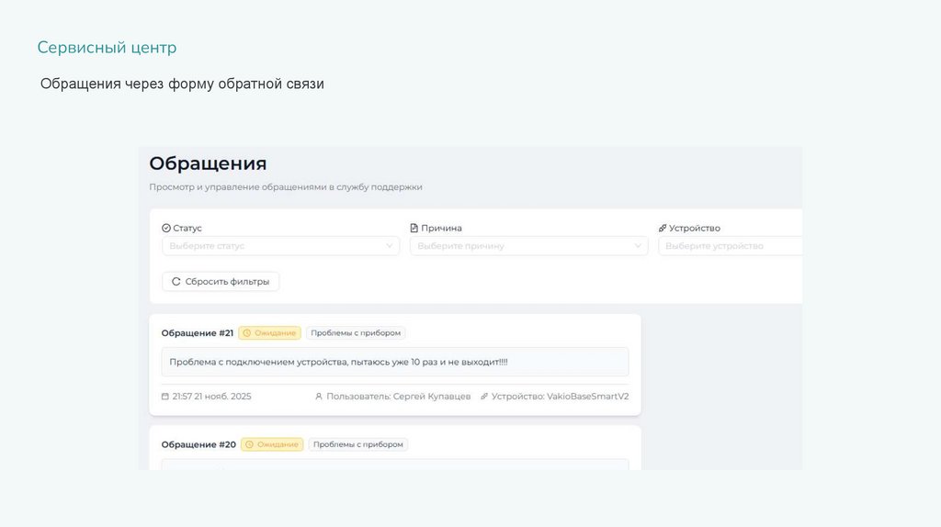Open the Выберите статус dropdown

point(280,246)
